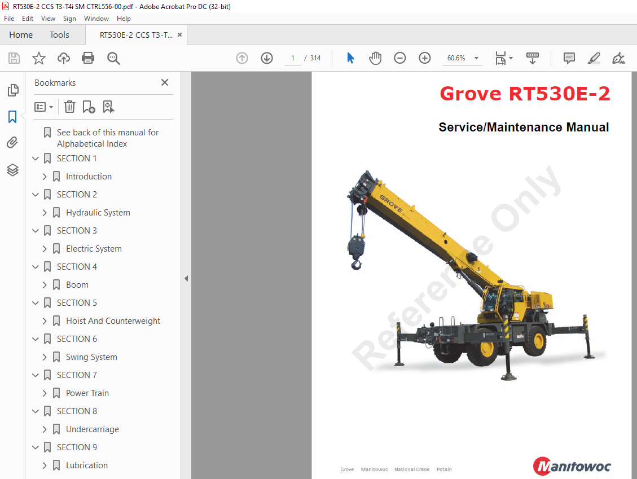Go to previous page arrow icon

[242, 58]
